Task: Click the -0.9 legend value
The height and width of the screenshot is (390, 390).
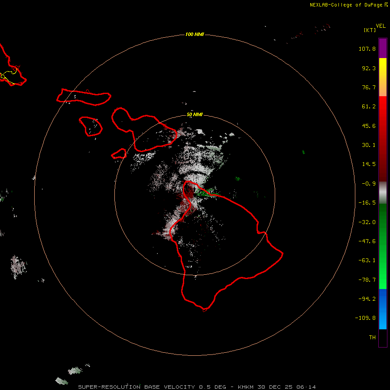Action: [x=369, y=184]
